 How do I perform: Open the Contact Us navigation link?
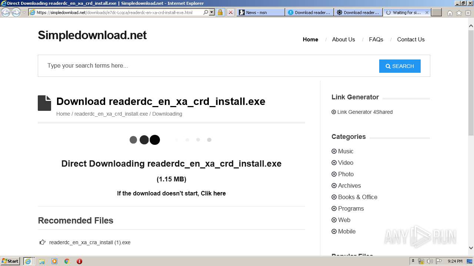click(411, 40)
